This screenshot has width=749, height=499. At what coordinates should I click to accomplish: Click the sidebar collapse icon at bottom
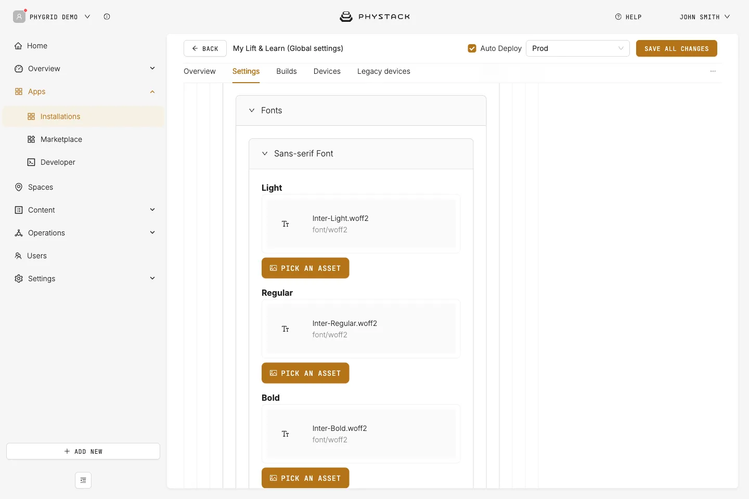click(83, 480)
